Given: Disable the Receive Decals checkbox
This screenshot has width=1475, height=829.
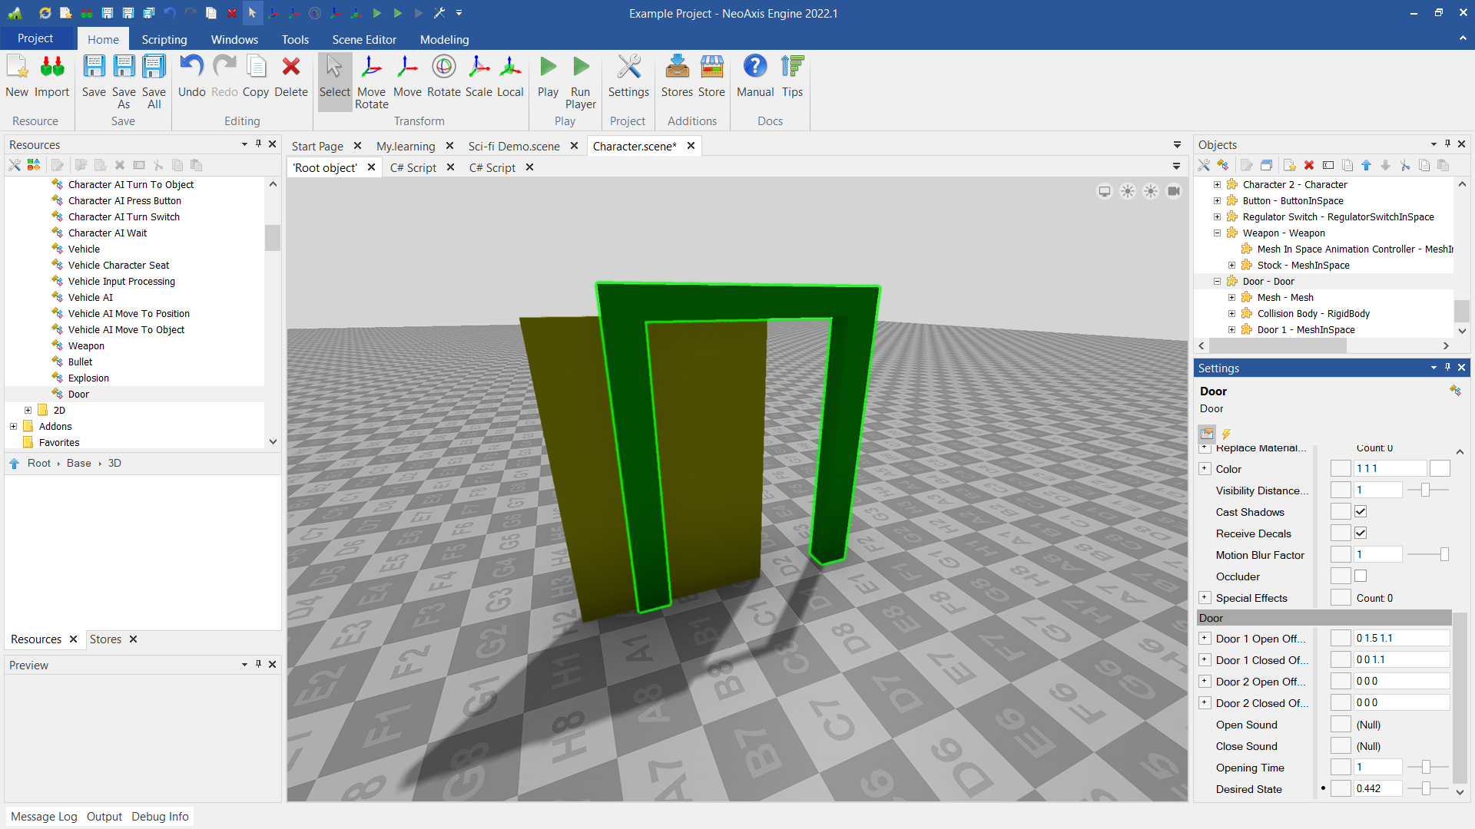Looking at the screenshot, I should (1361, 533).
